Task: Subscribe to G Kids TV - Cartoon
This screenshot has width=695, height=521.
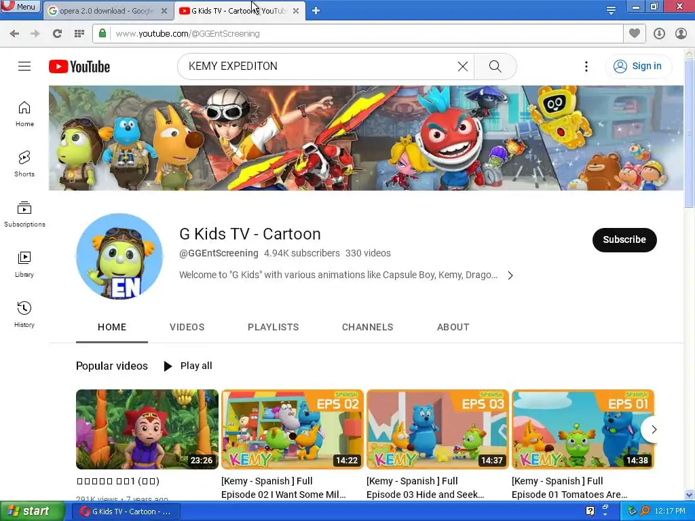Action: (x=624, y=239)
